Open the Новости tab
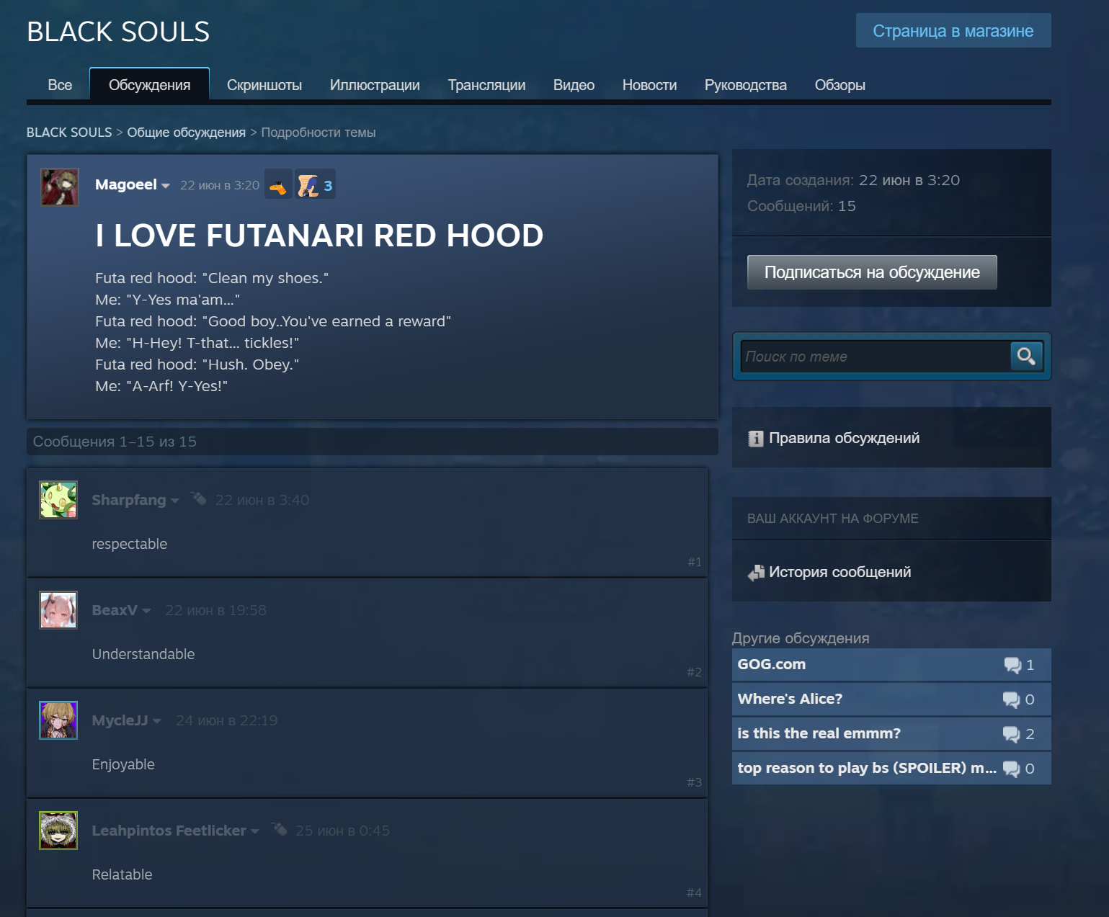The image size is (1109, 917). [649, 85]
